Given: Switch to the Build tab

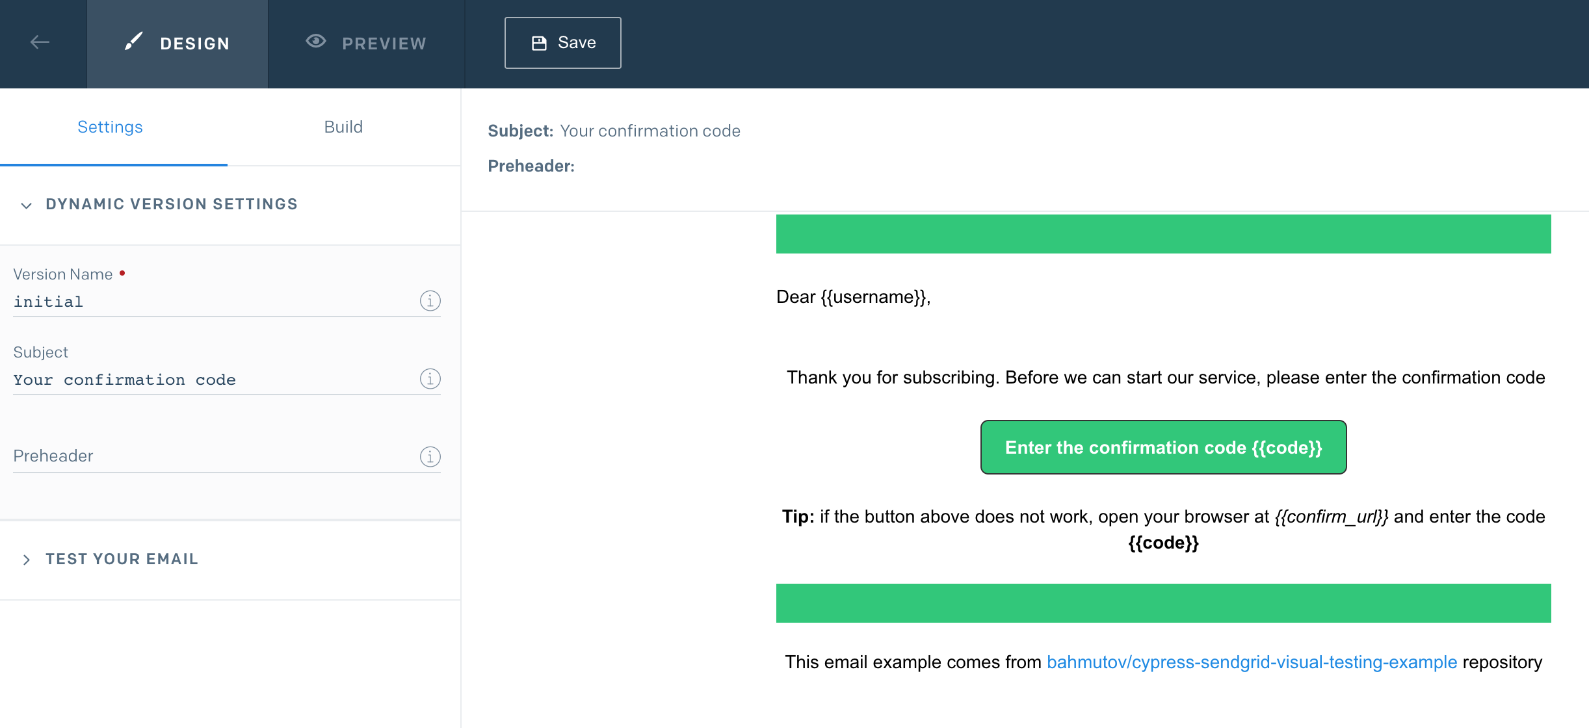Looking at the screenshot, I should click(343, 127).
